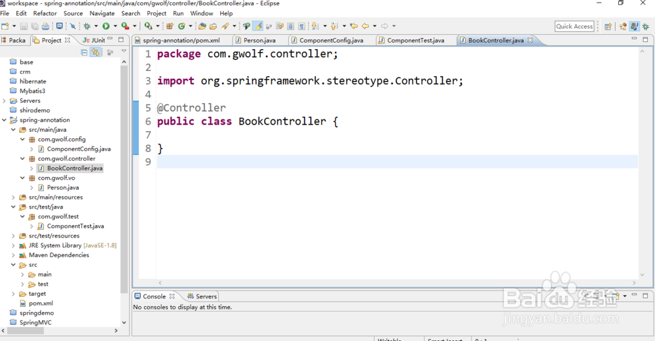Toggle Mark Occurrences highlighter icon
This screenshot has height=341, width=655.
pos(258,26)
